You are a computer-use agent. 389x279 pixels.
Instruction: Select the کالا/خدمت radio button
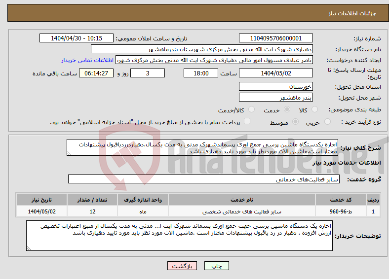pyautogui.click(x=252, y=109)
